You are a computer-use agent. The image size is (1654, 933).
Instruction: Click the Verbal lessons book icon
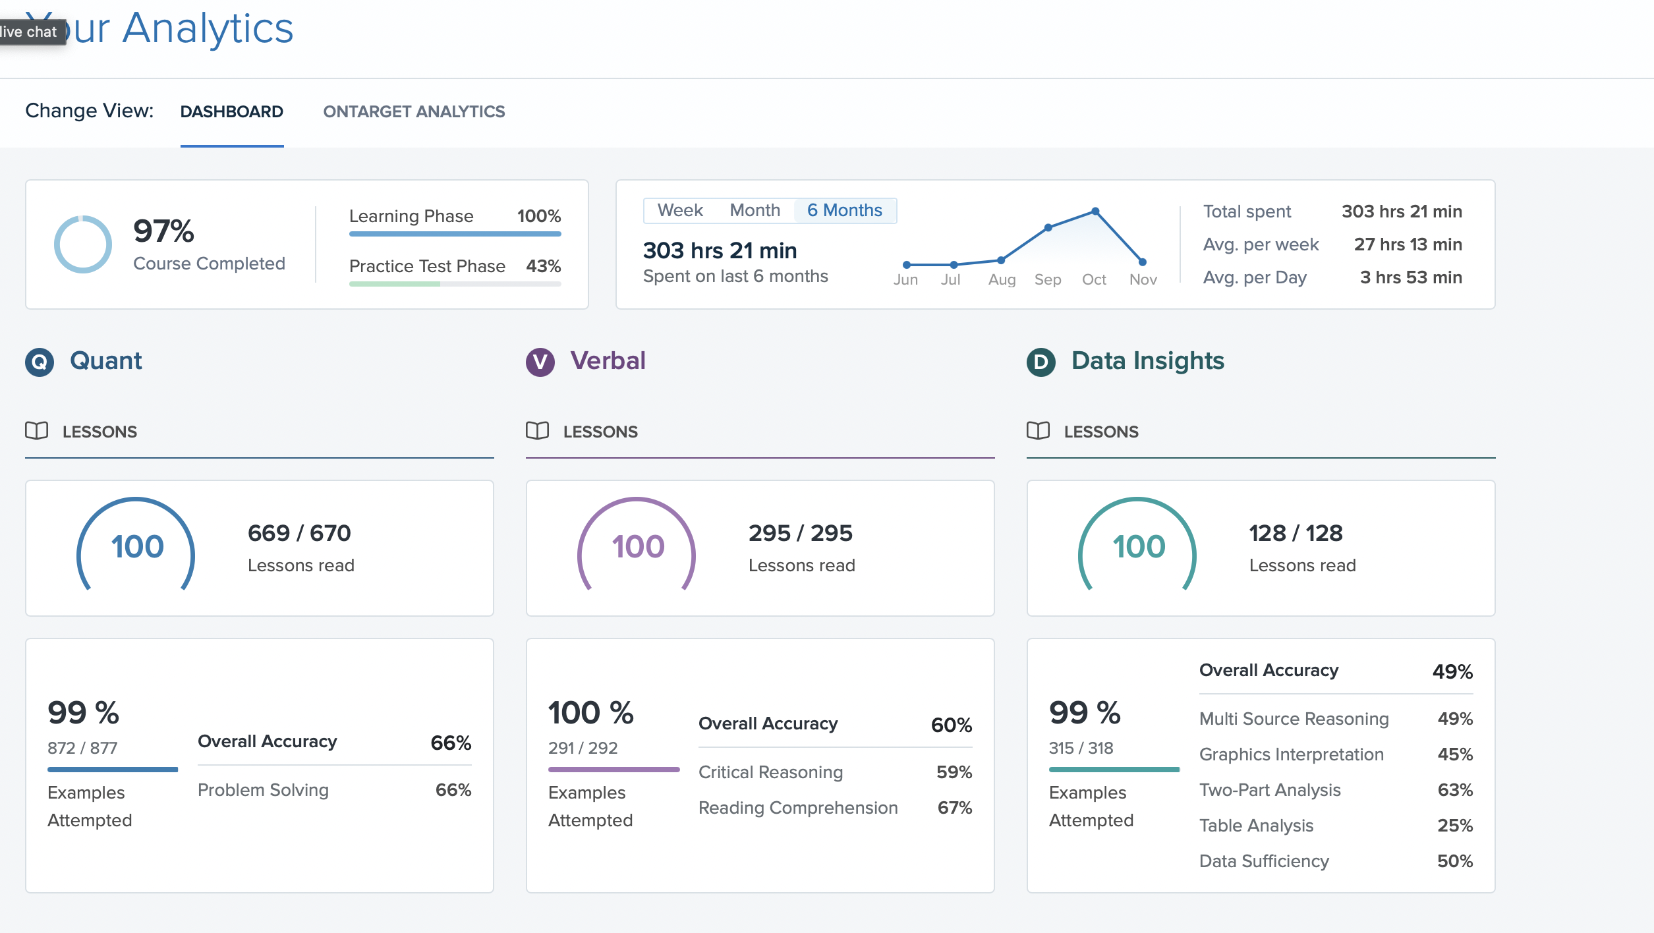point(538,431)
